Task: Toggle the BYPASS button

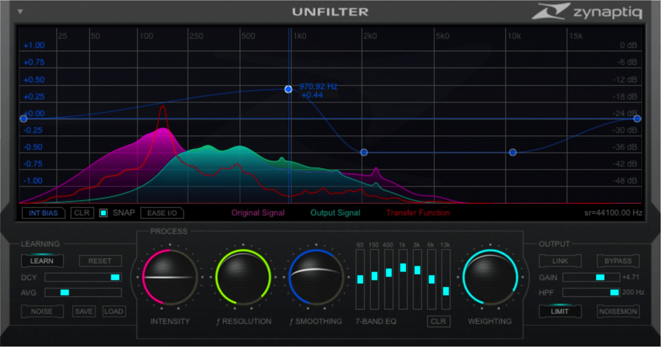Action: tap(618, 261)
